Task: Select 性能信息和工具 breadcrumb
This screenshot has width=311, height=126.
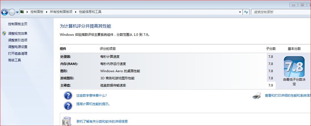Action: [90, 12]
